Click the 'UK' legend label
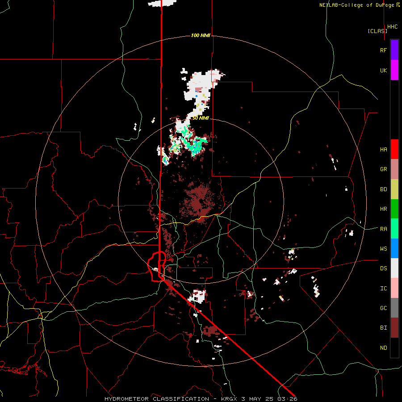 pos(383,70)
